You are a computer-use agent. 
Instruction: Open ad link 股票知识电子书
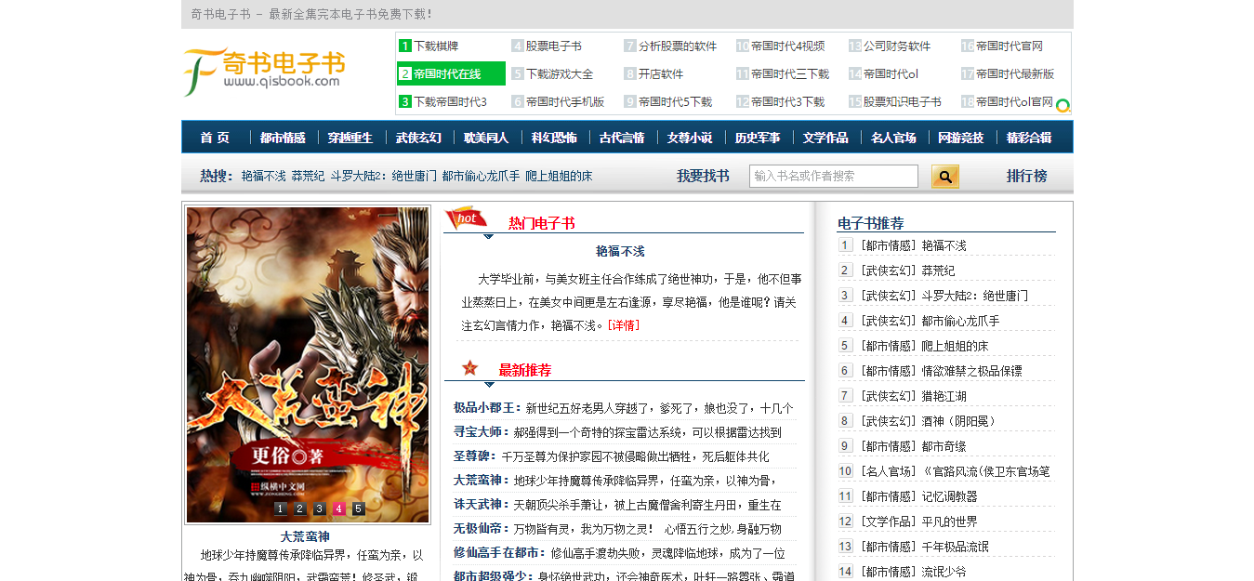[903, 101]
